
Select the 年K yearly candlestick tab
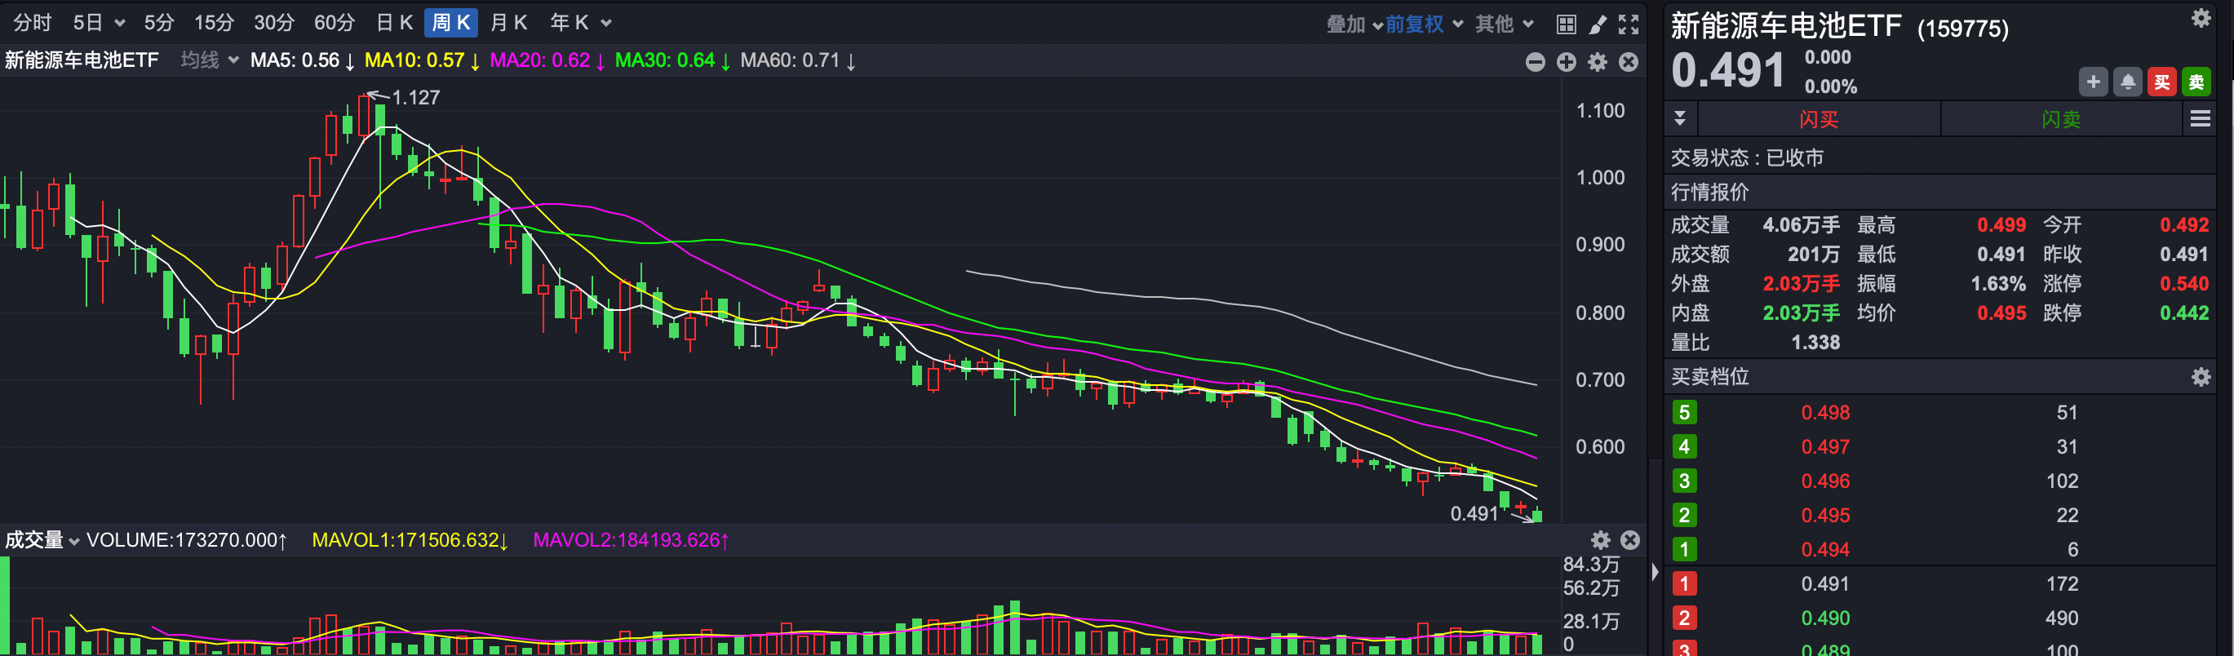pyautogui.click(x=569, y=23)
